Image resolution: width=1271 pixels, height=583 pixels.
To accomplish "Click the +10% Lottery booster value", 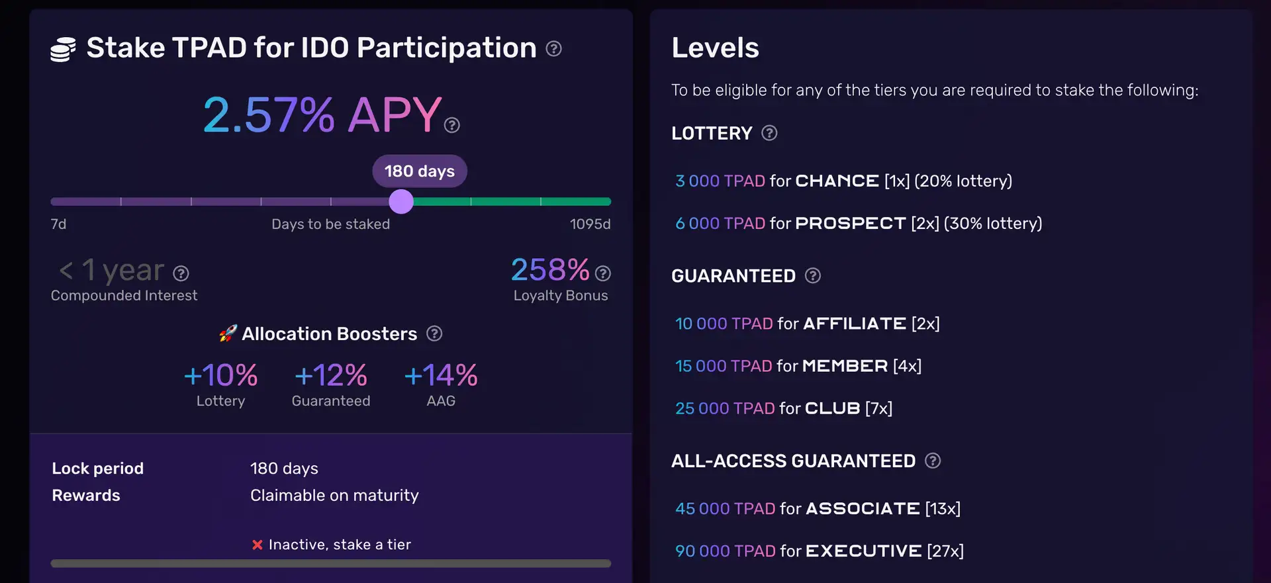I will [x=220, y=376].
